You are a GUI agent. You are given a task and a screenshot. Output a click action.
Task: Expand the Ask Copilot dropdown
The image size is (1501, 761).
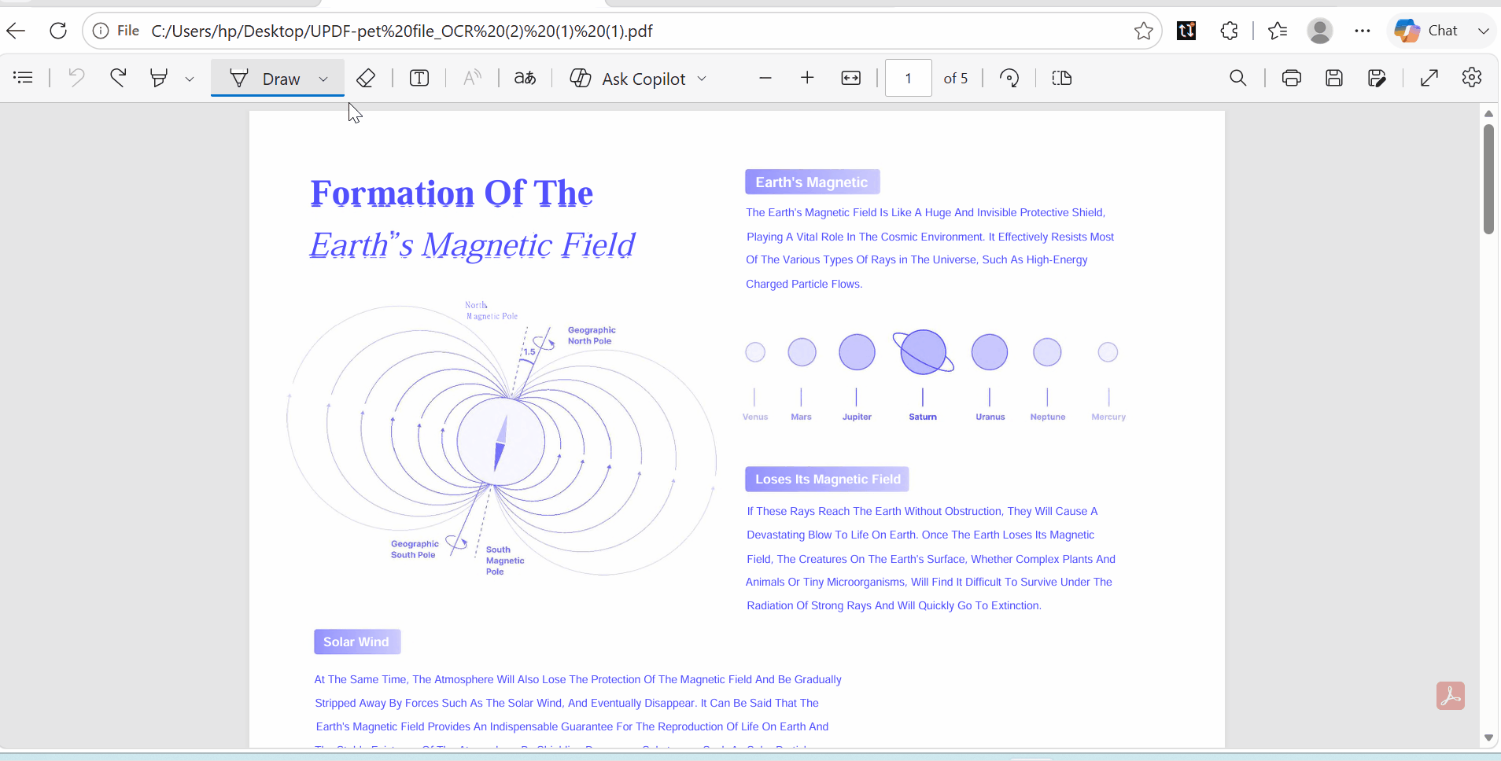[702, 79]
